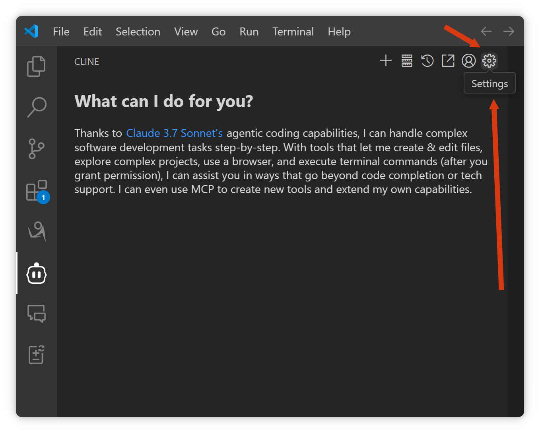
Task: Open the Help menu
Action: click(x=339, y=32)
